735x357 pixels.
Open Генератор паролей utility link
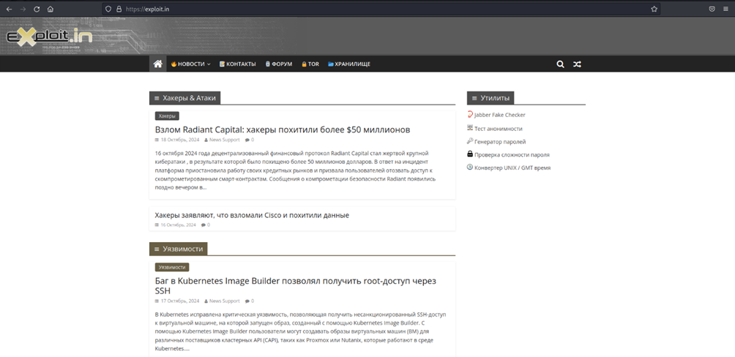[x=500, y=141]
